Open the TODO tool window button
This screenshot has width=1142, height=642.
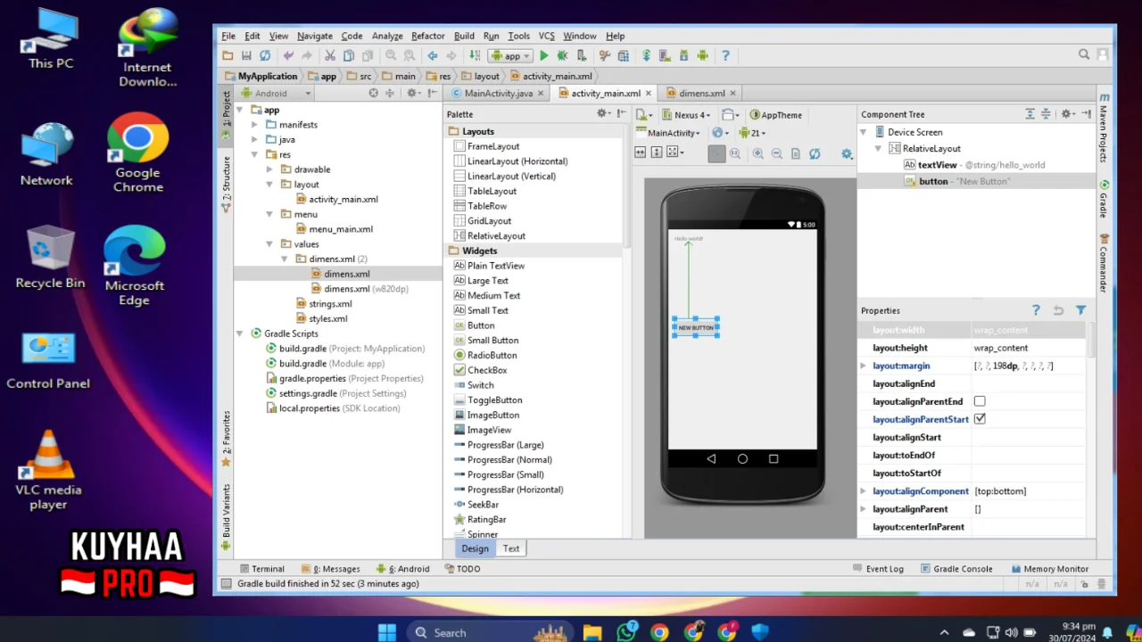pyautogui.click(x=462, y=569)
